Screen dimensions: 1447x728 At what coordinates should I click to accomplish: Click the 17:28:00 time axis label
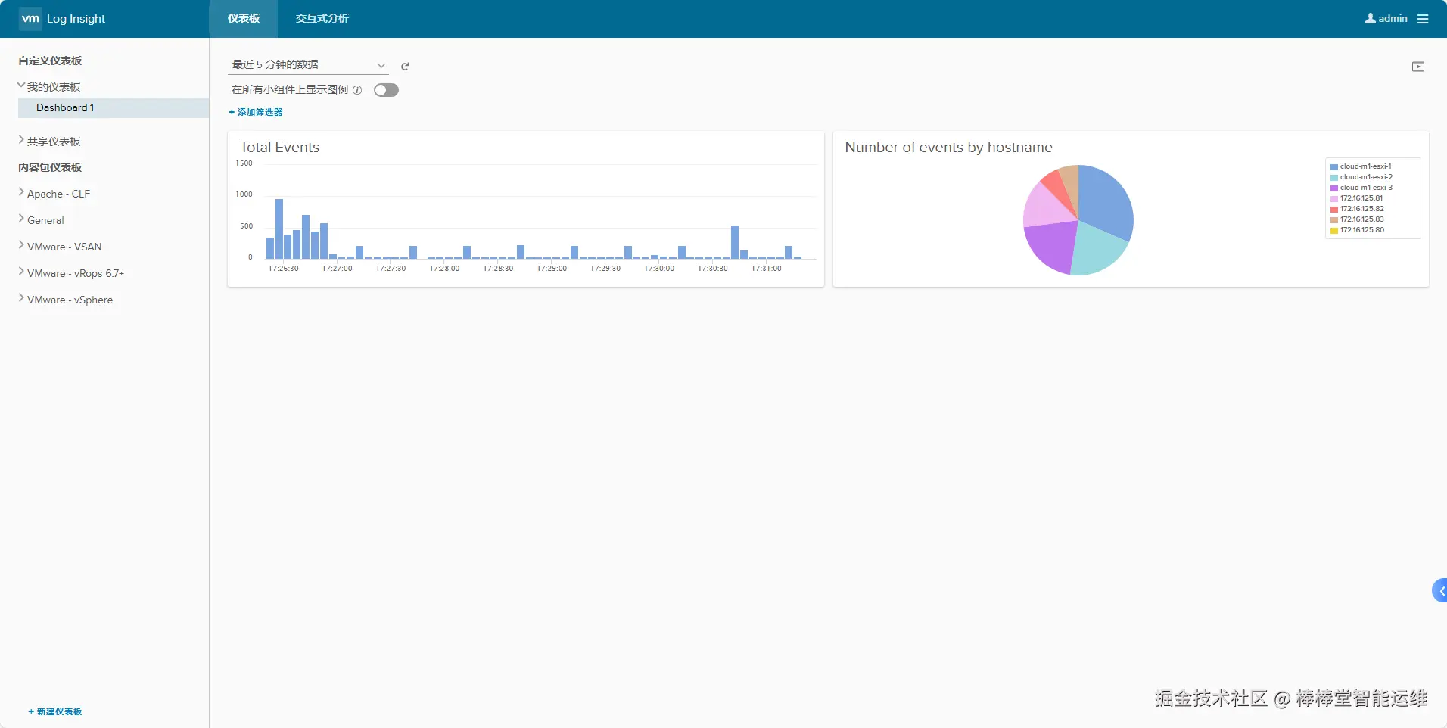(444, 269)
